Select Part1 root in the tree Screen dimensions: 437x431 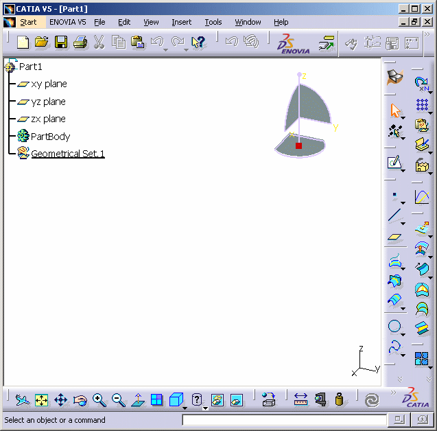pyautogui.click(x=30, y=67)
